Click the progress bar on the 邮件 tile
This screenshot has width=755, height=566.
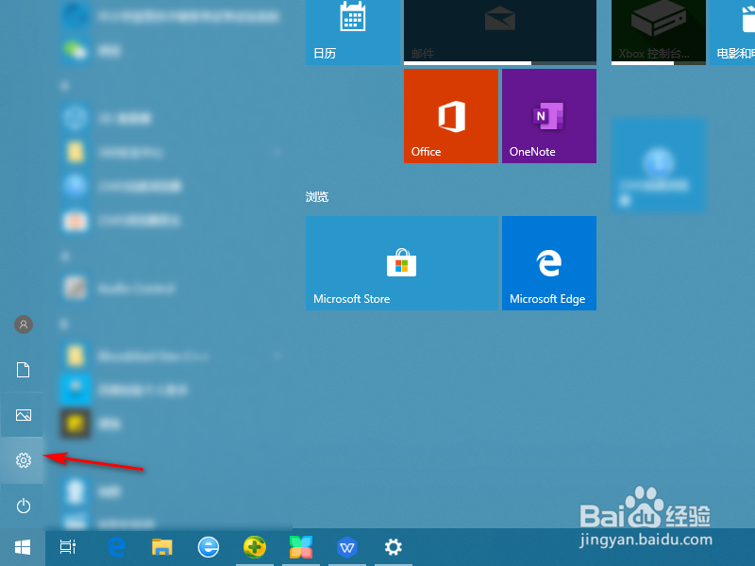coord(499,64)
